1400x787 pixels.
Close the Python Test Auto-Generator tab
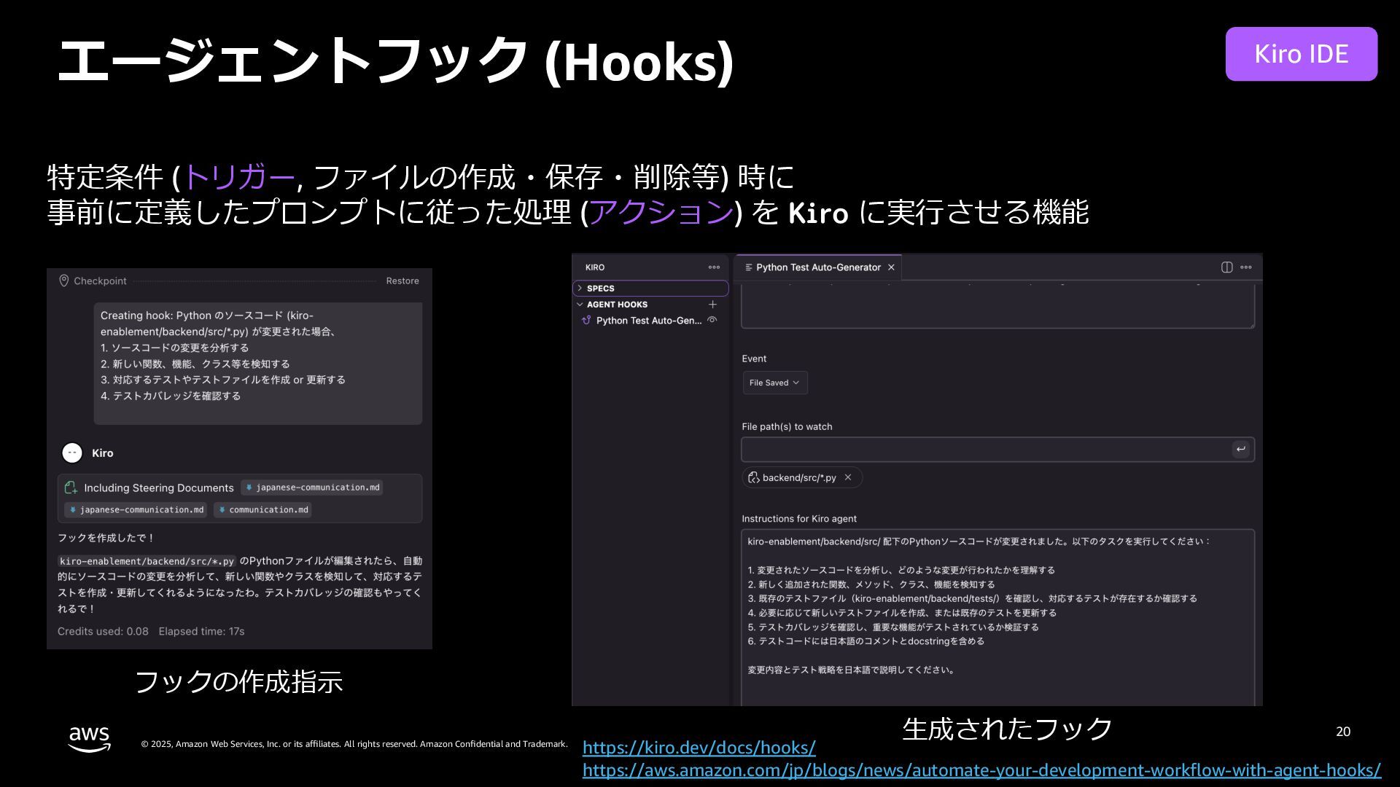click(x=891, y=267)
